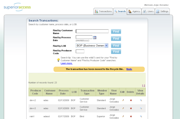Click the lightbulb search tip icon
This screenshot has height=119, width=180.
click(58, 60)
